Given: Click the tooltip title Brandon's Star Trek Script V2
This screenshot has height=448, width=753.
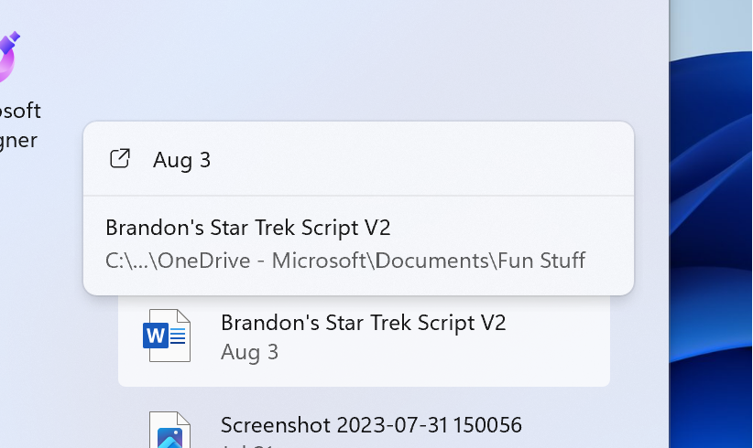Looking at the screenshot, I should pos(248,228).
